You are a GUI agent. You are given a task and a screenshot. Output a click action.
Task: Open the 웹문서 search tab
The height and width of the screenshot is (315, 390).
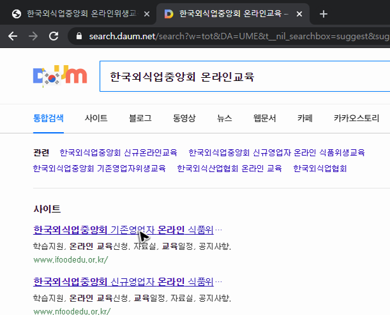[265, 118]
